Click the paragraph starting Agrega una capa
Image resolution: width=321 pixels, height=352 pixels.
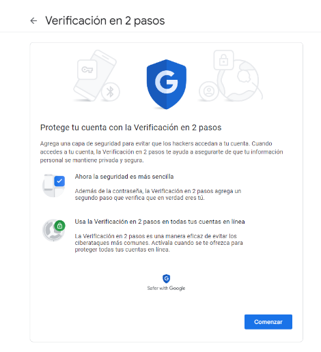coord(161,152)
